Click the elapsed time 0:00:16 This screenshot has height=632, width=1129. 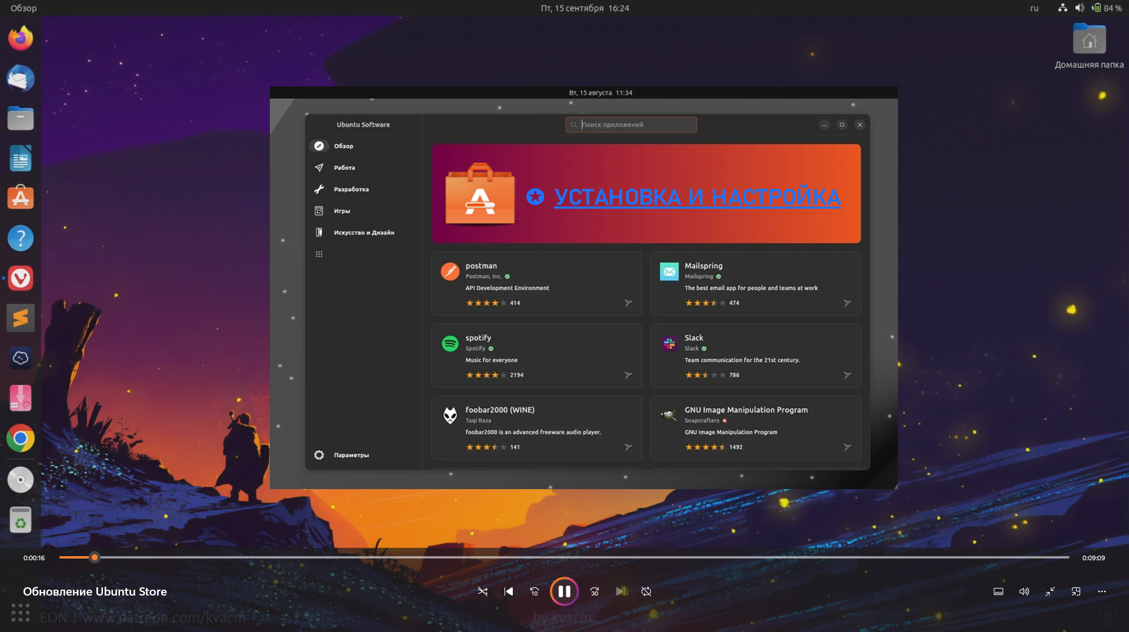pyautogui.click(x=34, y=558)
